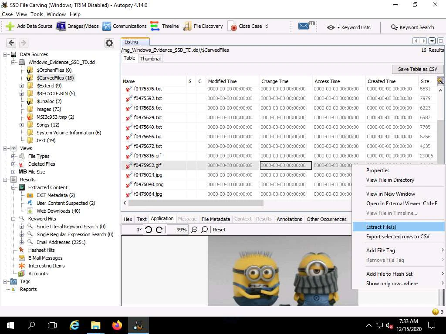446x334 pixels.
Task: Open the Images/Videos gallery icon
Action: click(x=61, y=26)
